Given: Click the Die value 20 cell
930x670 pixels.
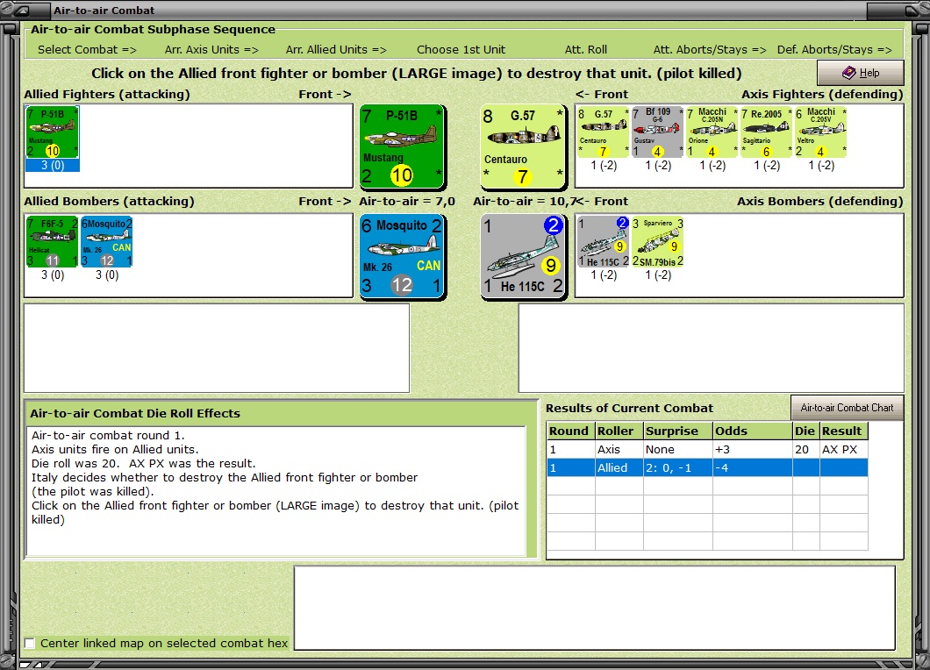Looking at the screenshot, I should coord(805,449).
